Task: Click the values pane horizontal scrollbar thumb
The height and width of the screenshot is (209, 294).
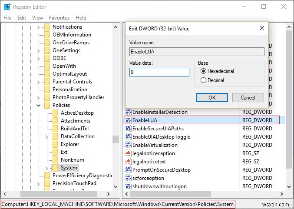Action: (170, 194)
